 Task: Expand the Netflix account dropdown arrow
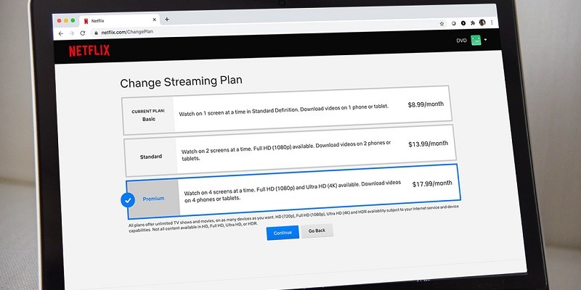(486, 40)
